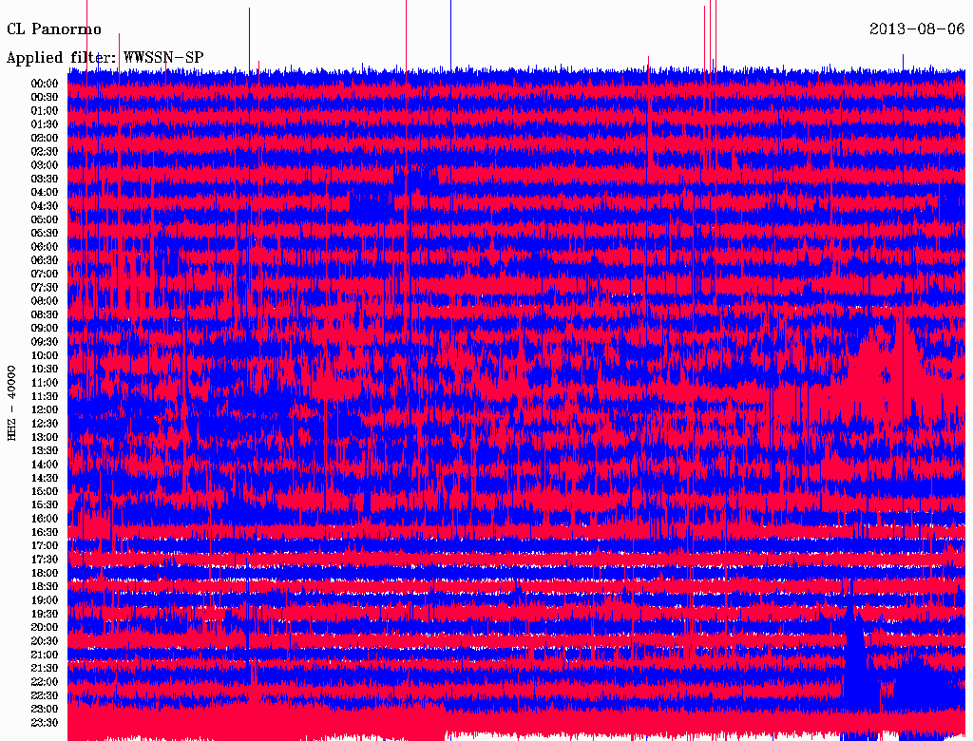Select the 09:30 time label

pos(45,342)
